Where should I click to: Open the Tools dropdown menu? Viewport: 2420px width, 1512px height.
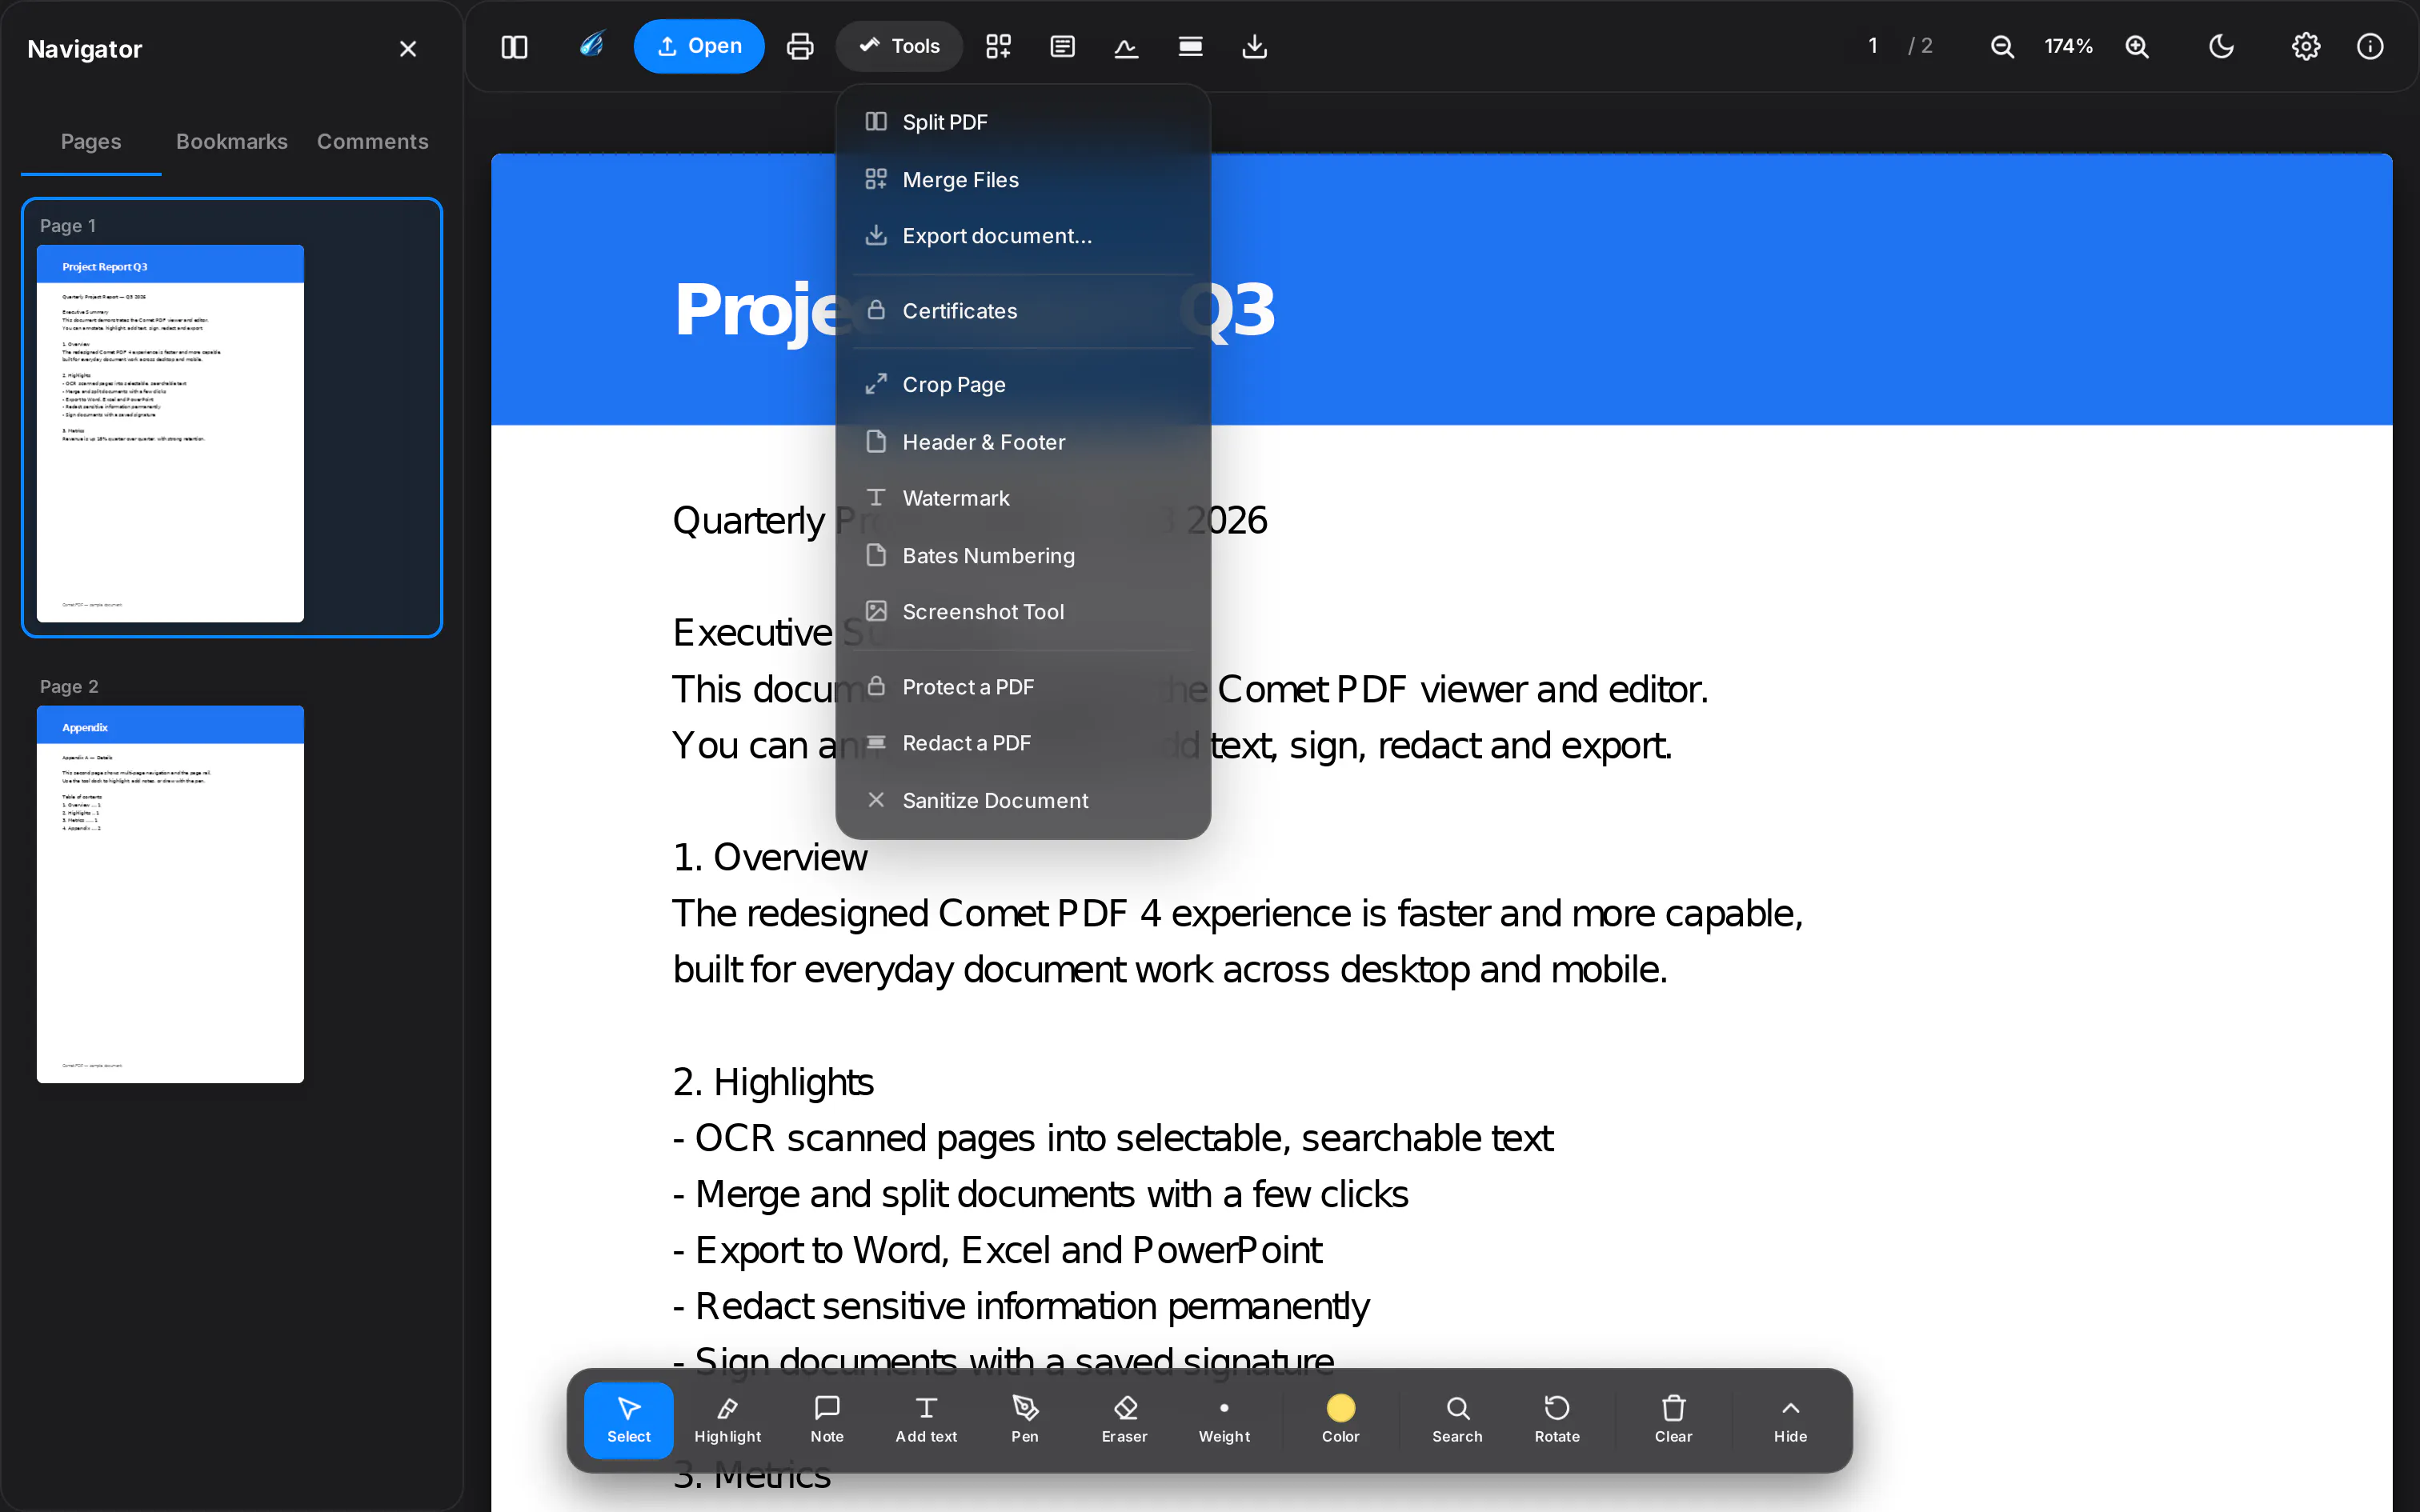pyautogui.click(x=899, y=46)
